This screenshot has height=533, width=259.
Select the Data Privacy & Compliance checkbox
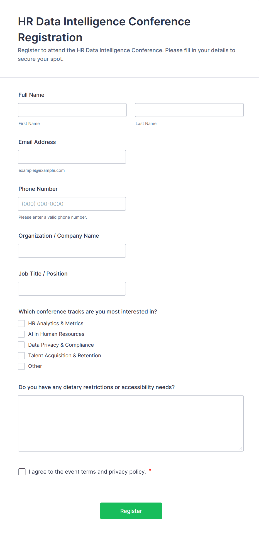21,345
